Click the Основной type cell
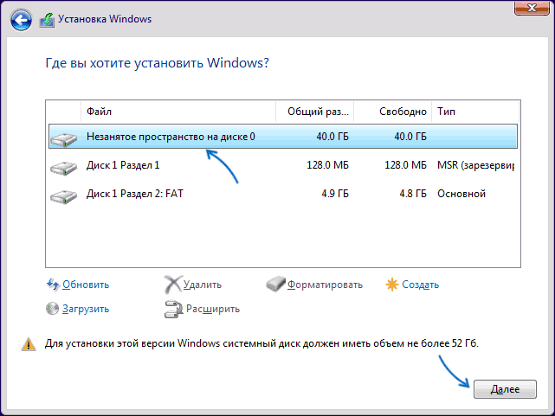The image size is (555, 416). (461, 194)
